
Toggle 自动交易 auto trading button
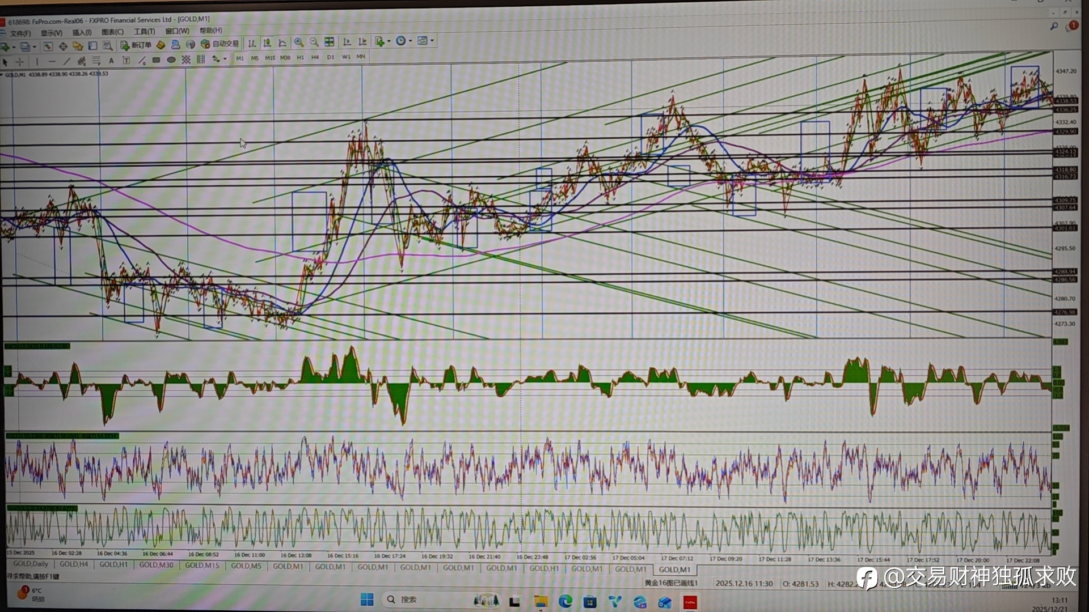click(x=220, y=44)
